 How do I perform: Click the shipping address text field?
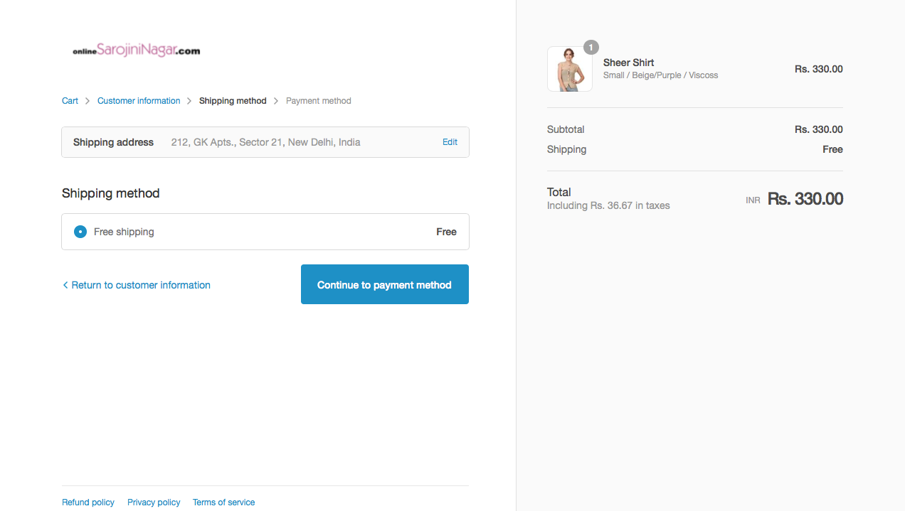point(265,142)
